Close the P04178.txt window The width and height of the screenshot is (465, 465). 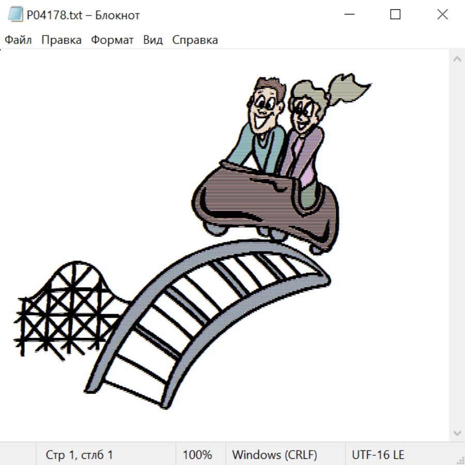click(x=442, y=15)
